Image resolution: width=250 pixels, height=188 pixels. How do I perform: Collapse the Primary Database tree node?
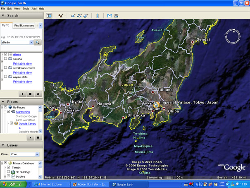2,163
